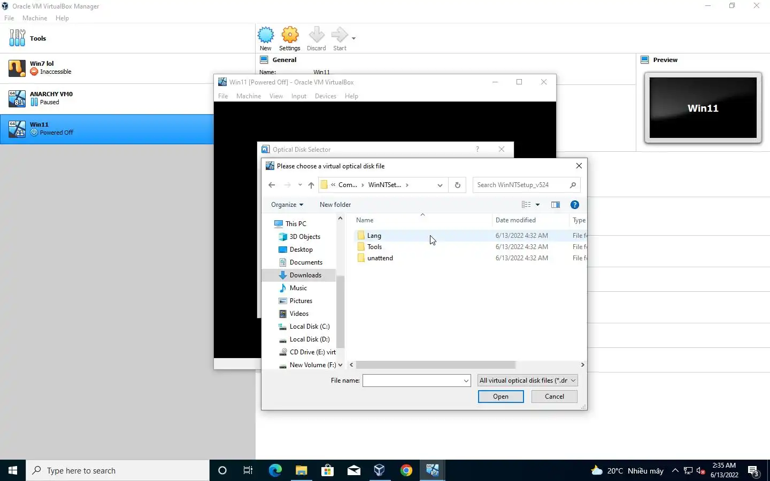Click horizontal scrollbar in file list
Screen dimensions: 770x481
pyautogui.click(x=435, y=365)
